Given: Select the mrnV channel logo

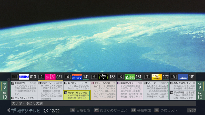Looking at the screenshot, I should point(77,77).
